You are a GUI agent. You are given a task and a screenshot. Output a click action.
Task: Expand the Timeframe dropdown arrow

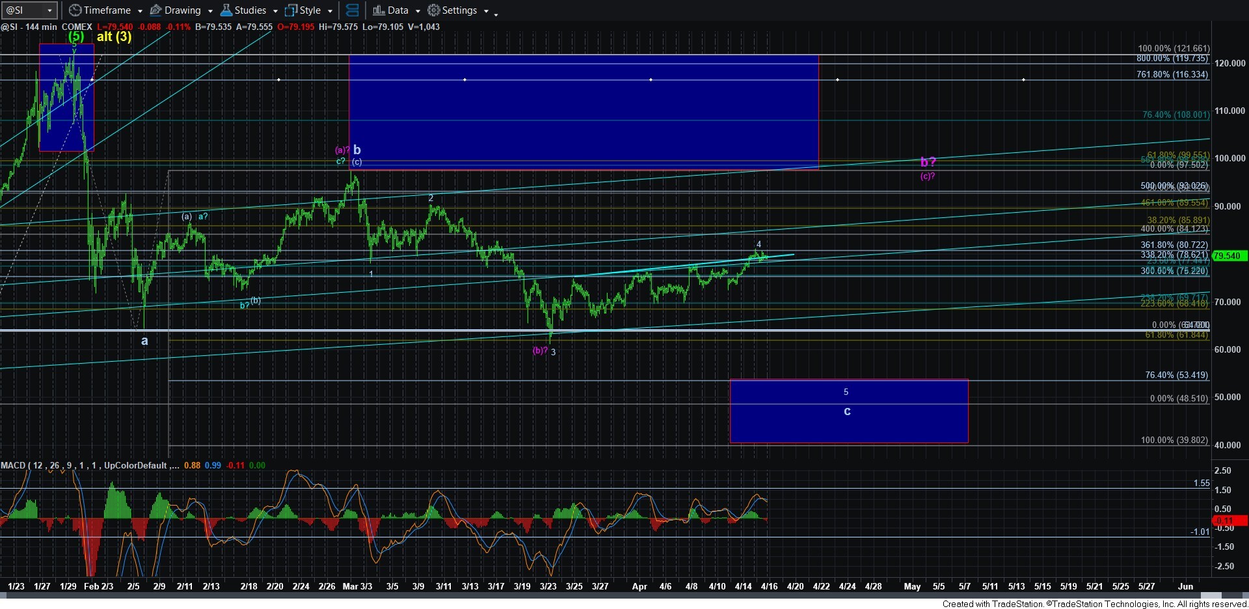coord(140,11)
